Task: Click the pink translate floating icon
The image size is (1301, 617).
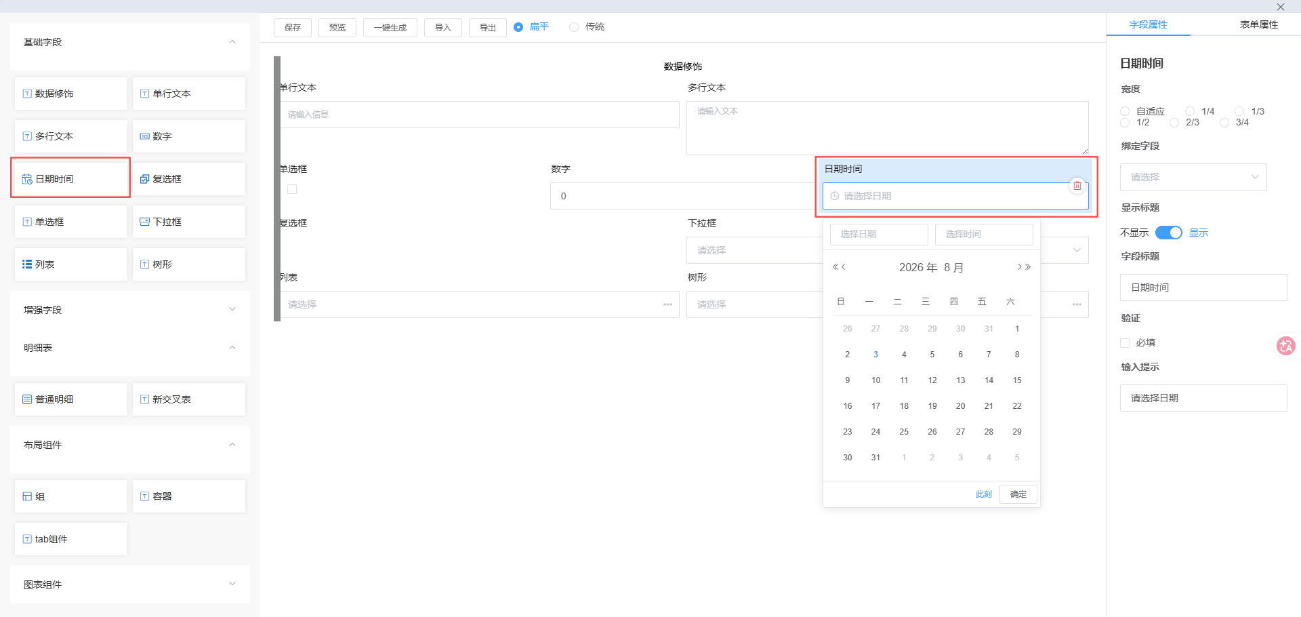Action: click(x=1285, y=346)
